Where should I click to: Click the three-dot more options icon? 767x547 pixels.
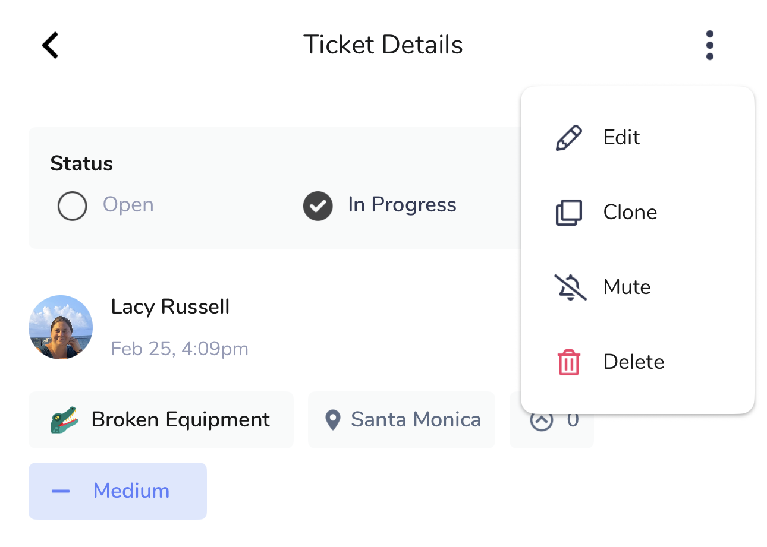[709, 45]
